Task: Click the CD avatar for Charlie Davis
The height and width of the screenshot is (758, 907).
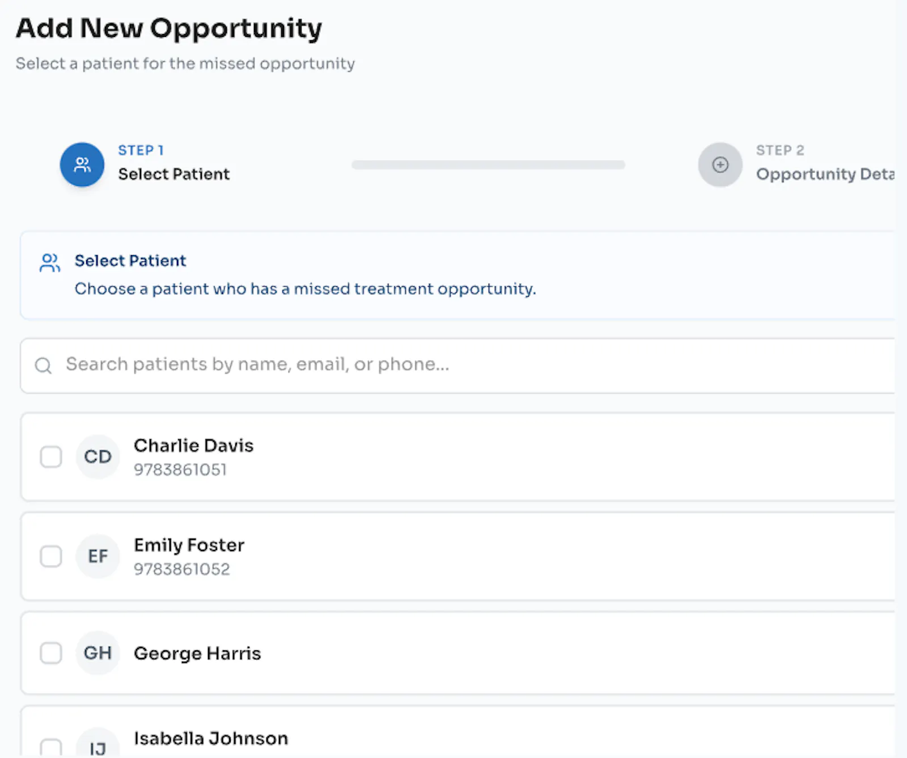Action: tap(98, 457)
